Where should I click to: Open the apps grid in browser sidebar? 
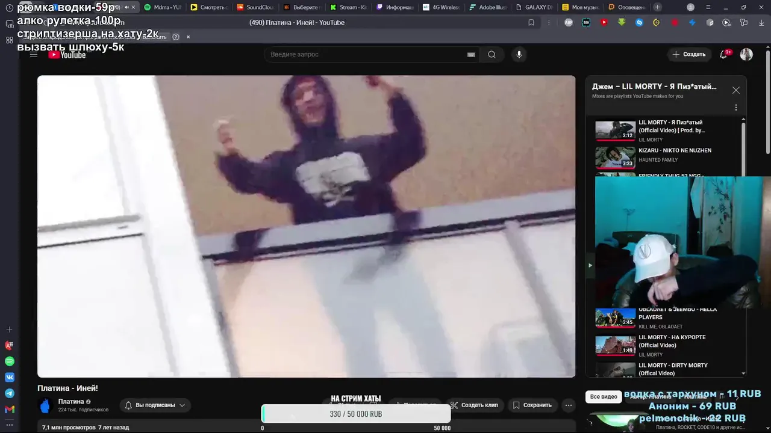[9, 40]
